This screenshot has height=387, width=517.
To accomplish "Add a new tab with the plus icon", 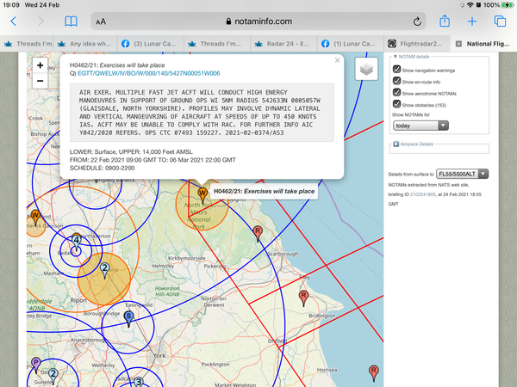I will pos(472,21).
